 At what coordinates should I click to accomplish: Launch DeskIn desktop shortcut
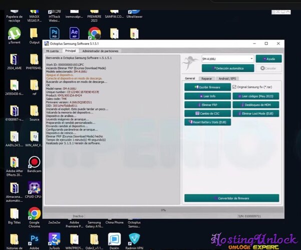click(x=114, y=241)
